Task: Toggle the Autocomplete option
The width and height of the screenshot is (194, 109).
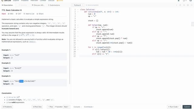Action: click(92, 5)
